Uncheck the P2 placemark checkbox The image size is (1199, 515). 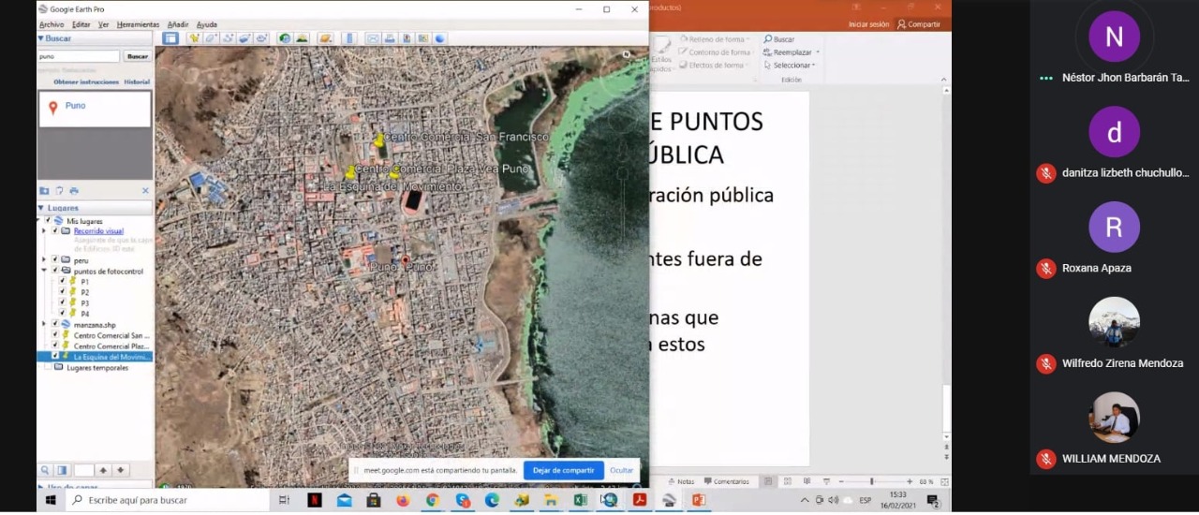coord(63,292)
